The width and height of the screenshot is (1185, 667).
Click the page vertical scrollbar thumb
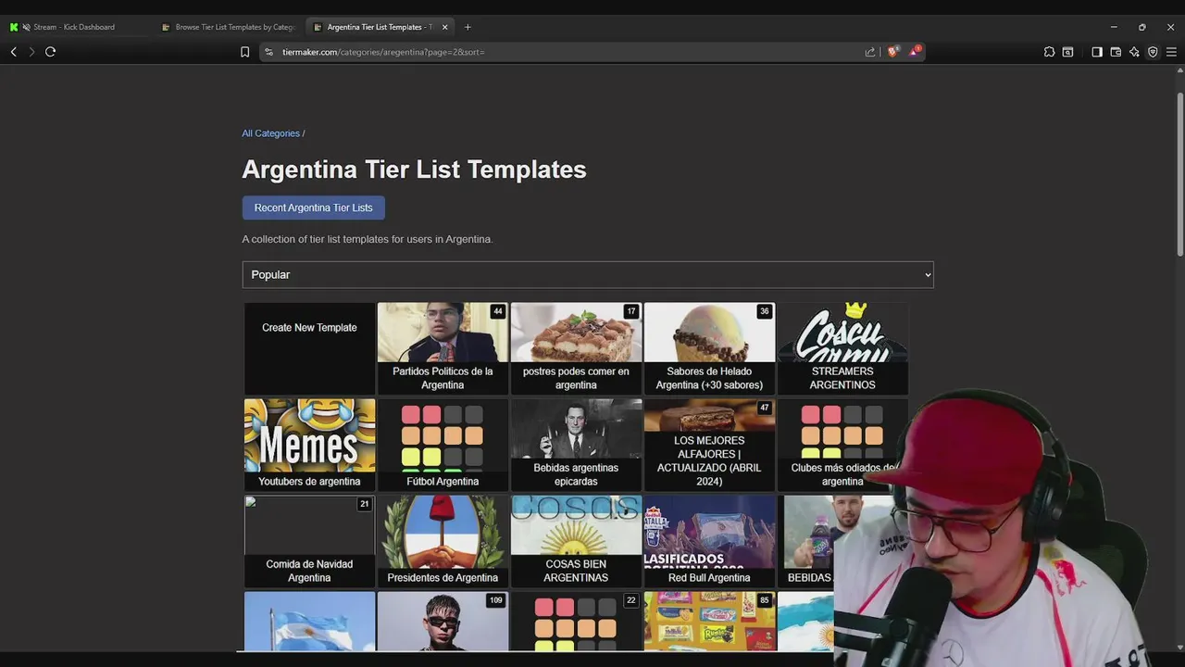pos(1179,174)
